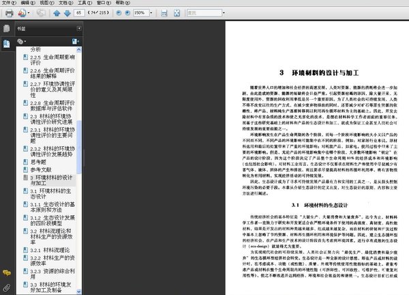Click the page heading 3 环境材料的设计与加工
This screenshot has height=295, width=409.
click(x=319, y=73)
